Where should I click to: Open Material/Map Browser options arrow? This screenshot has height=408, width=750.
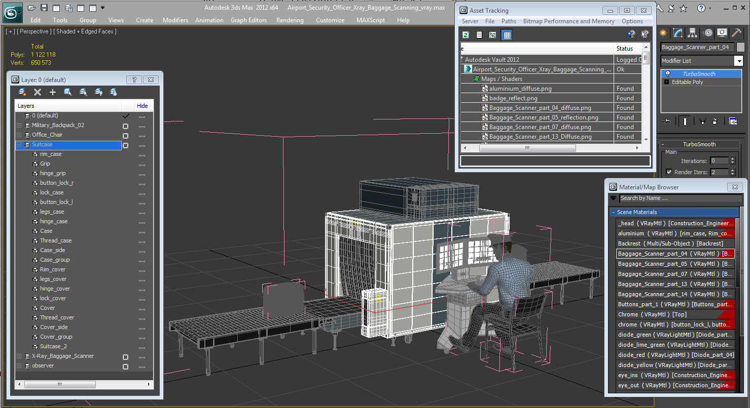[x=613, y=198]
